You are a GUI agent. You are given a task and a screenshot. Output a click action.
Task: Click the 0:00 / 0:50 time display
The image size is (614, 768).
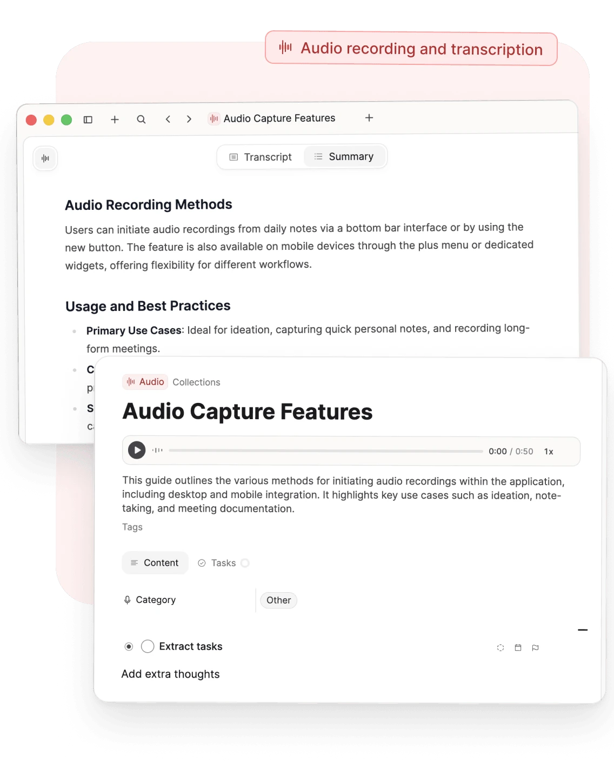[511, 452]
